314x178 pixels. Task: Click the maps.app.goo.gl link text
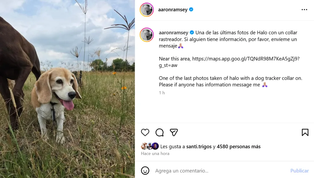click(229, 62)
